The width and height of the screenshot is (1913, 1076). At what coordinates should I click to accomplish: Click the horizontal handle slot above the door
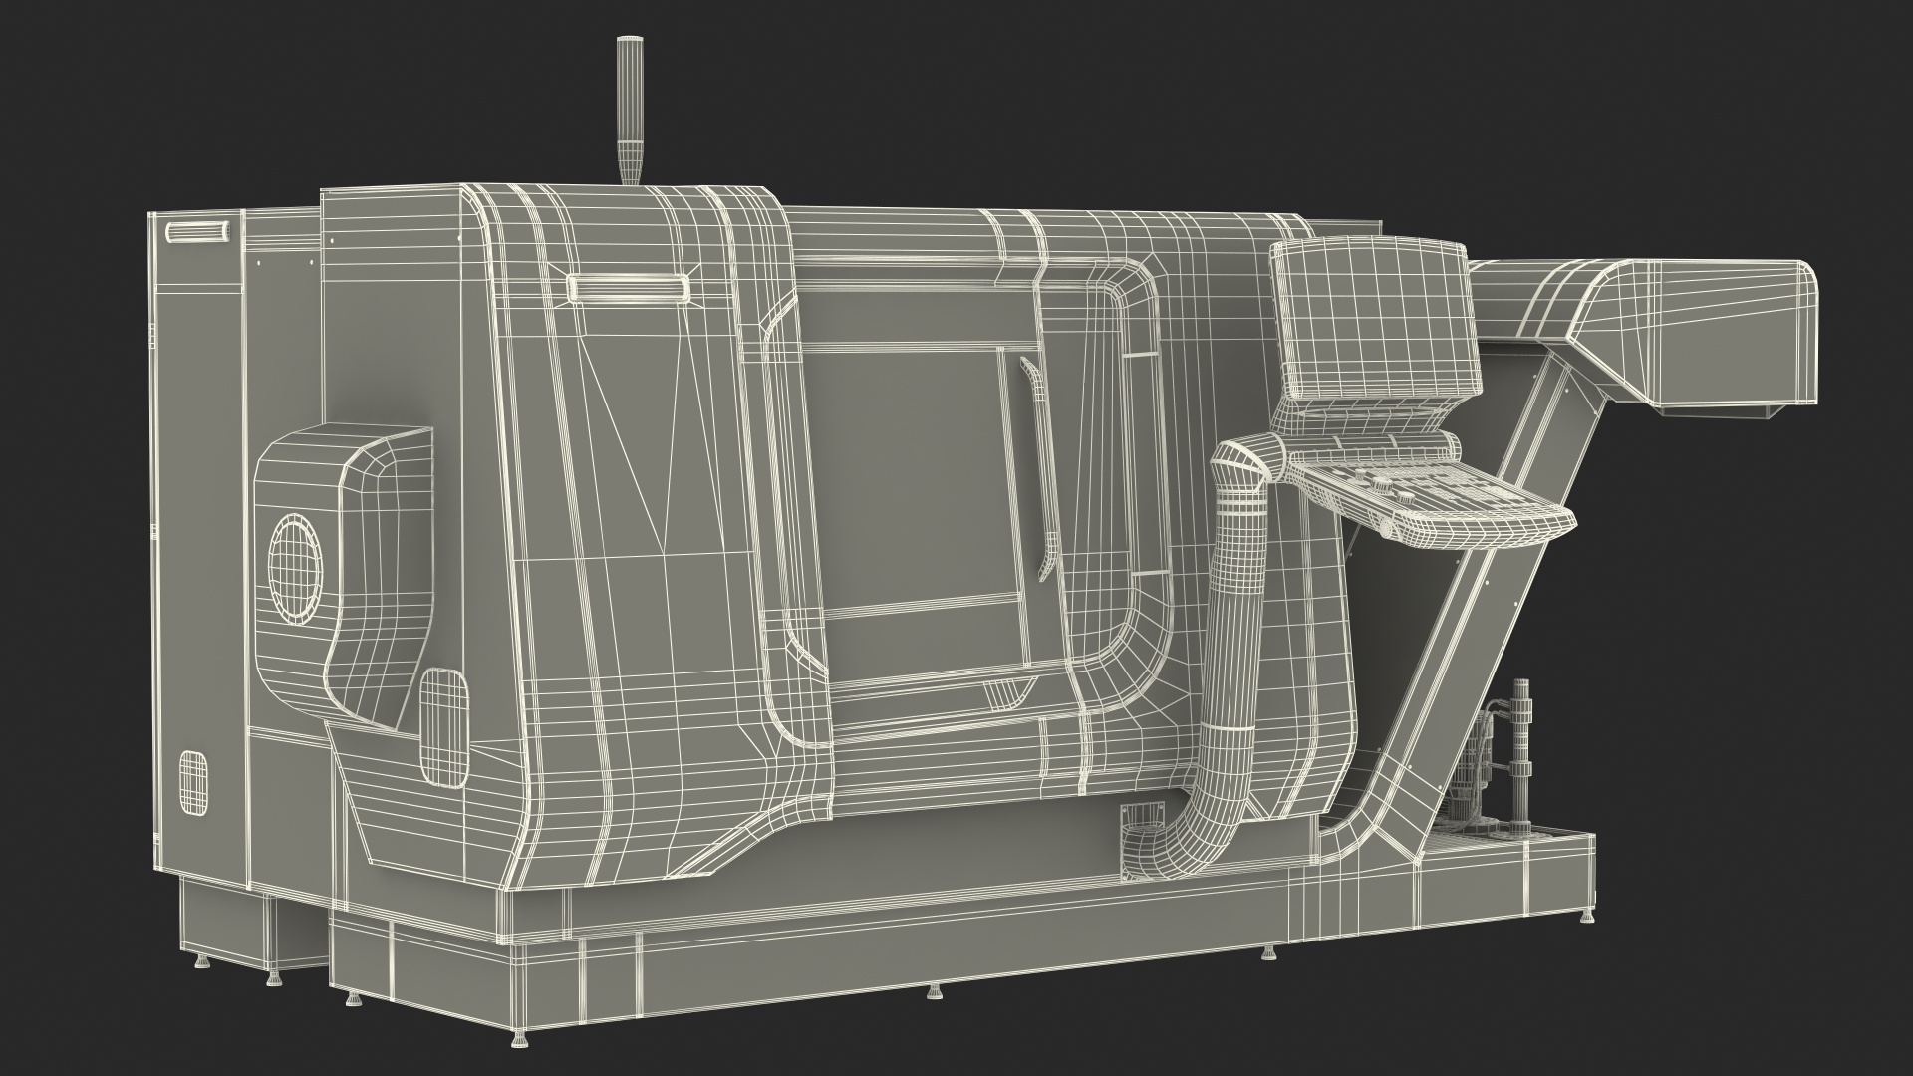pyautogui.click(x=628, y=288)
